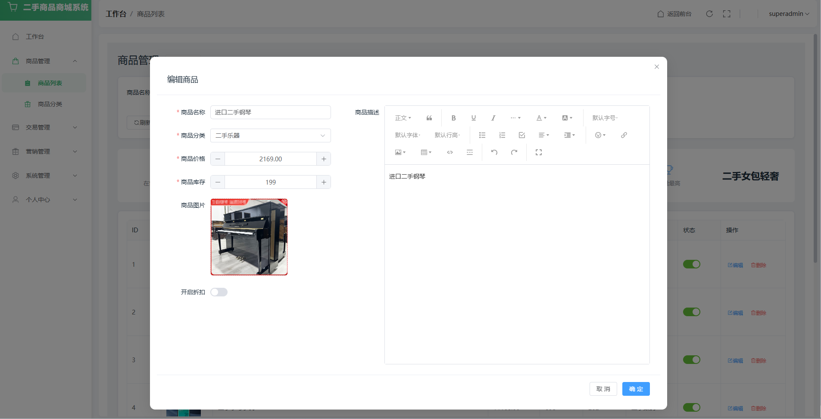821x419 pixels.
Task: Toggle editor fullscreen mode icon
Action: [x=538, y=152]
